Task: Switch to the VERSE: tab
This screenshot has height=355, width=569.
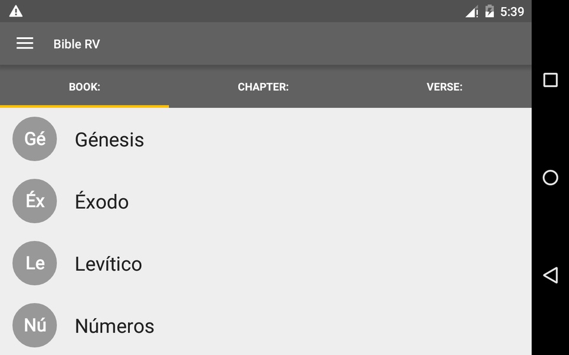Action: [445, 86]
